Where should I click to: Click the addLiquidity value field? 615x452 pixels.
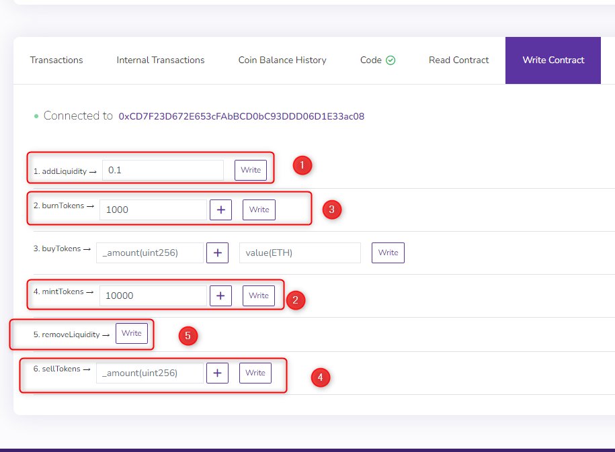tap(163, 170)
